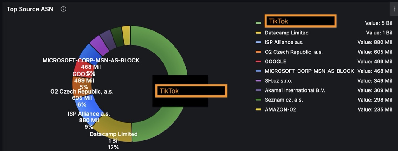Click Datacamp Limited yellow legend marker

(x=258, y=33)
